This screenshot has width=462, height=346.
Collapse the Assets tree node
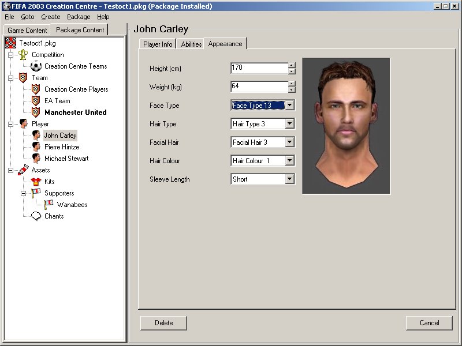pos(10,170)
